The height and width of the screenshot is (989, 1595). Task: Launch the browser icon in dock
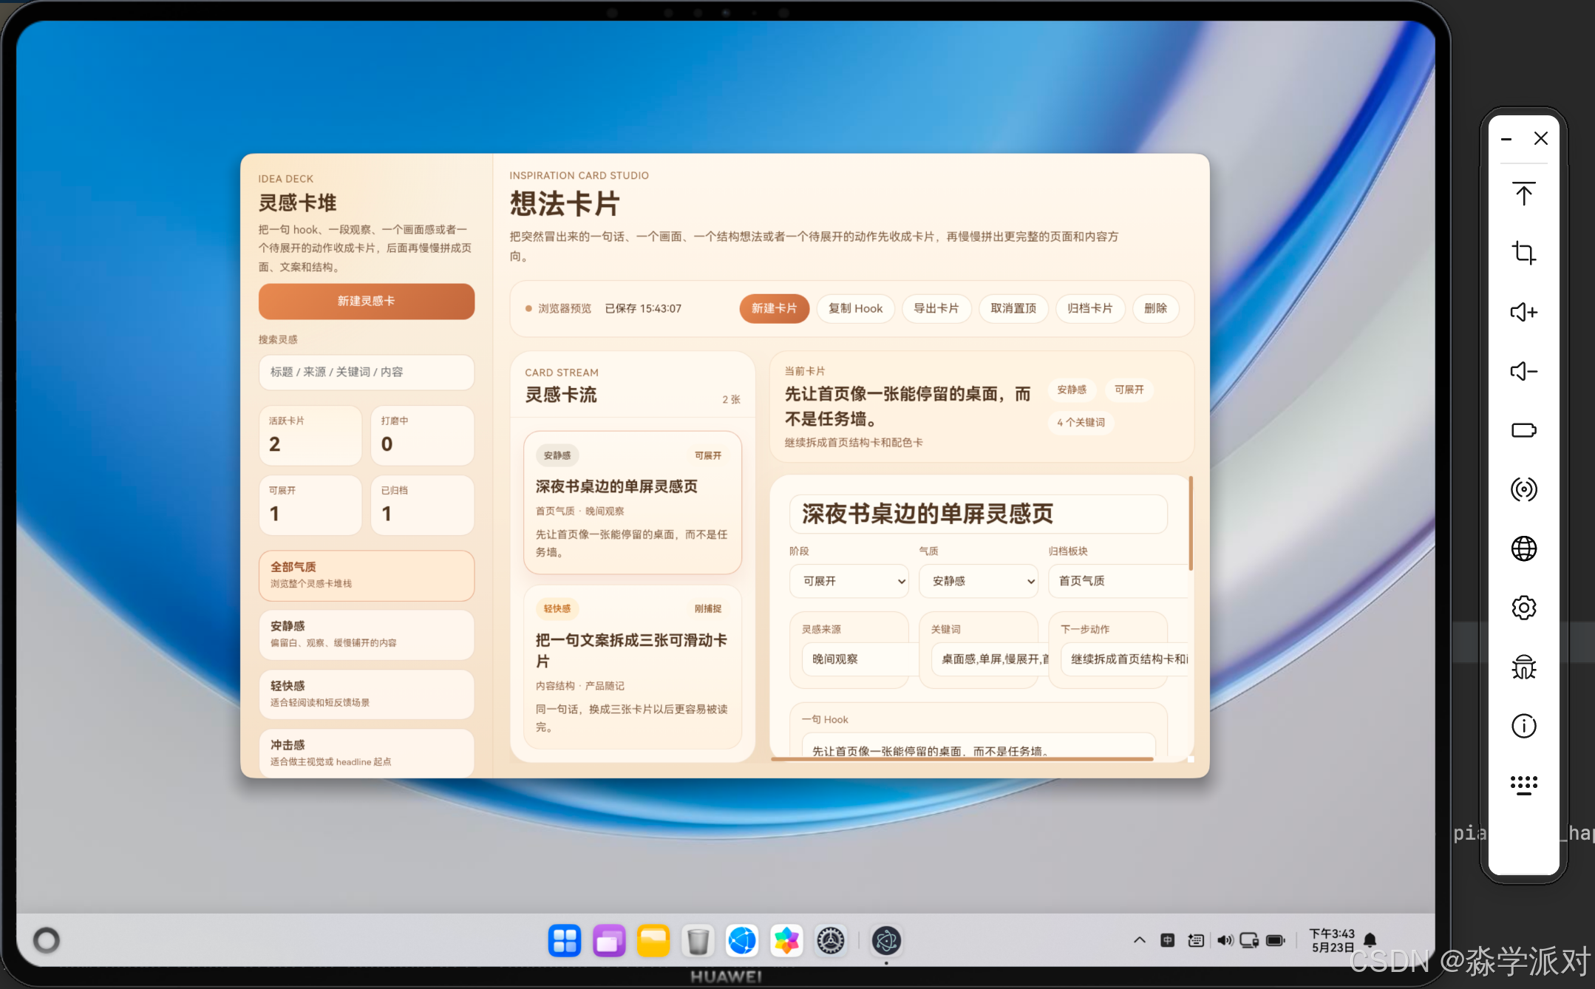coord(742,941)
